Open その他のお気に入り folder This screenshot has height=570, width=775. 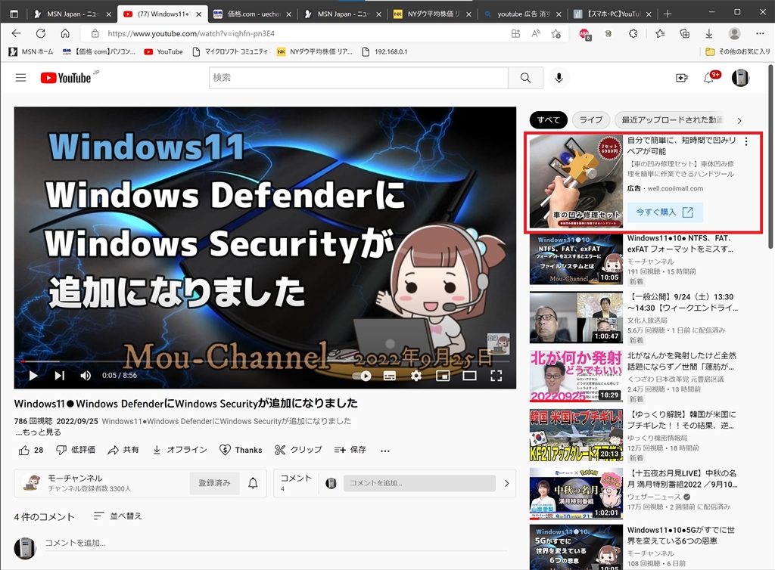pos(737,52)
